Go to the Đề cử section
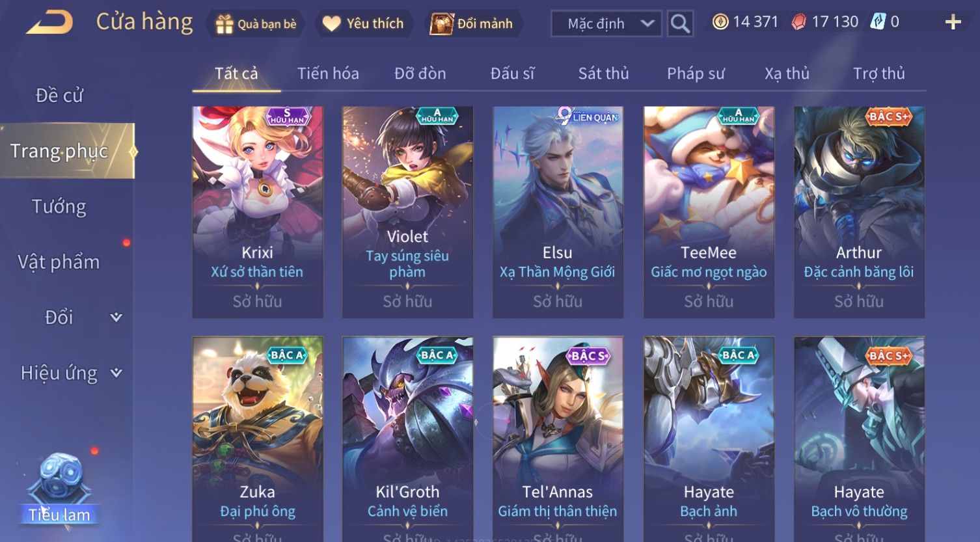This screenshot has height=542, width=980. (x=59, y=96)
